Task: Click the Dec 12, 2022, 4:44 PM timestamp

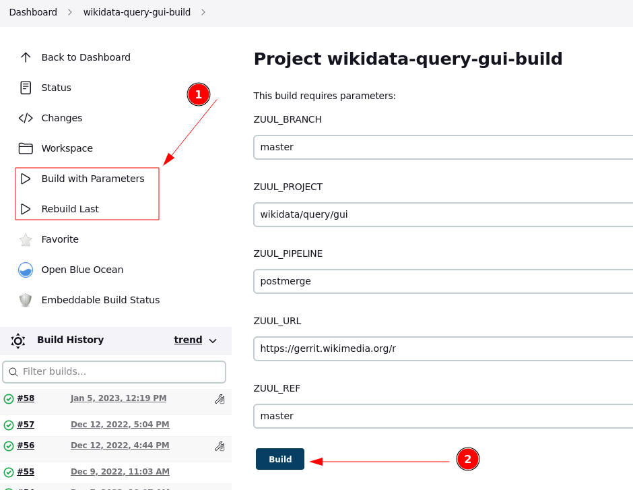Action: 120,446
